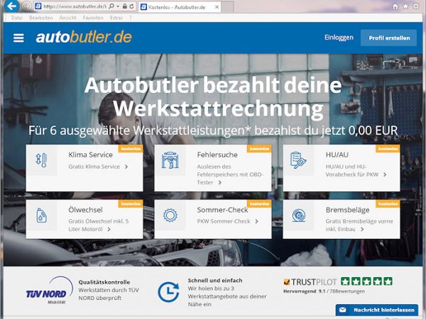
Task: Click the clock icon beside Schnell und einfach
Action: pos(168,292)
